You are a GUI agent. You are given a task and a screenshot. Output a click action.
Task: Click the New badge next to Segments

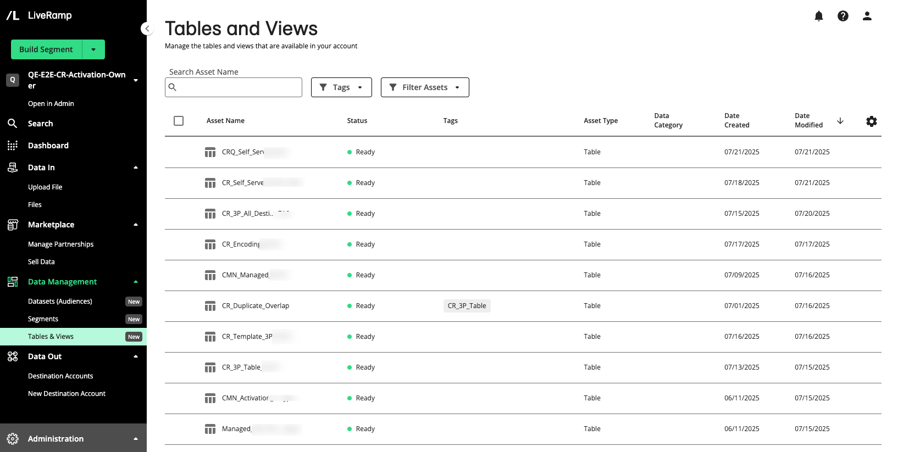click(x=134, y=319)
